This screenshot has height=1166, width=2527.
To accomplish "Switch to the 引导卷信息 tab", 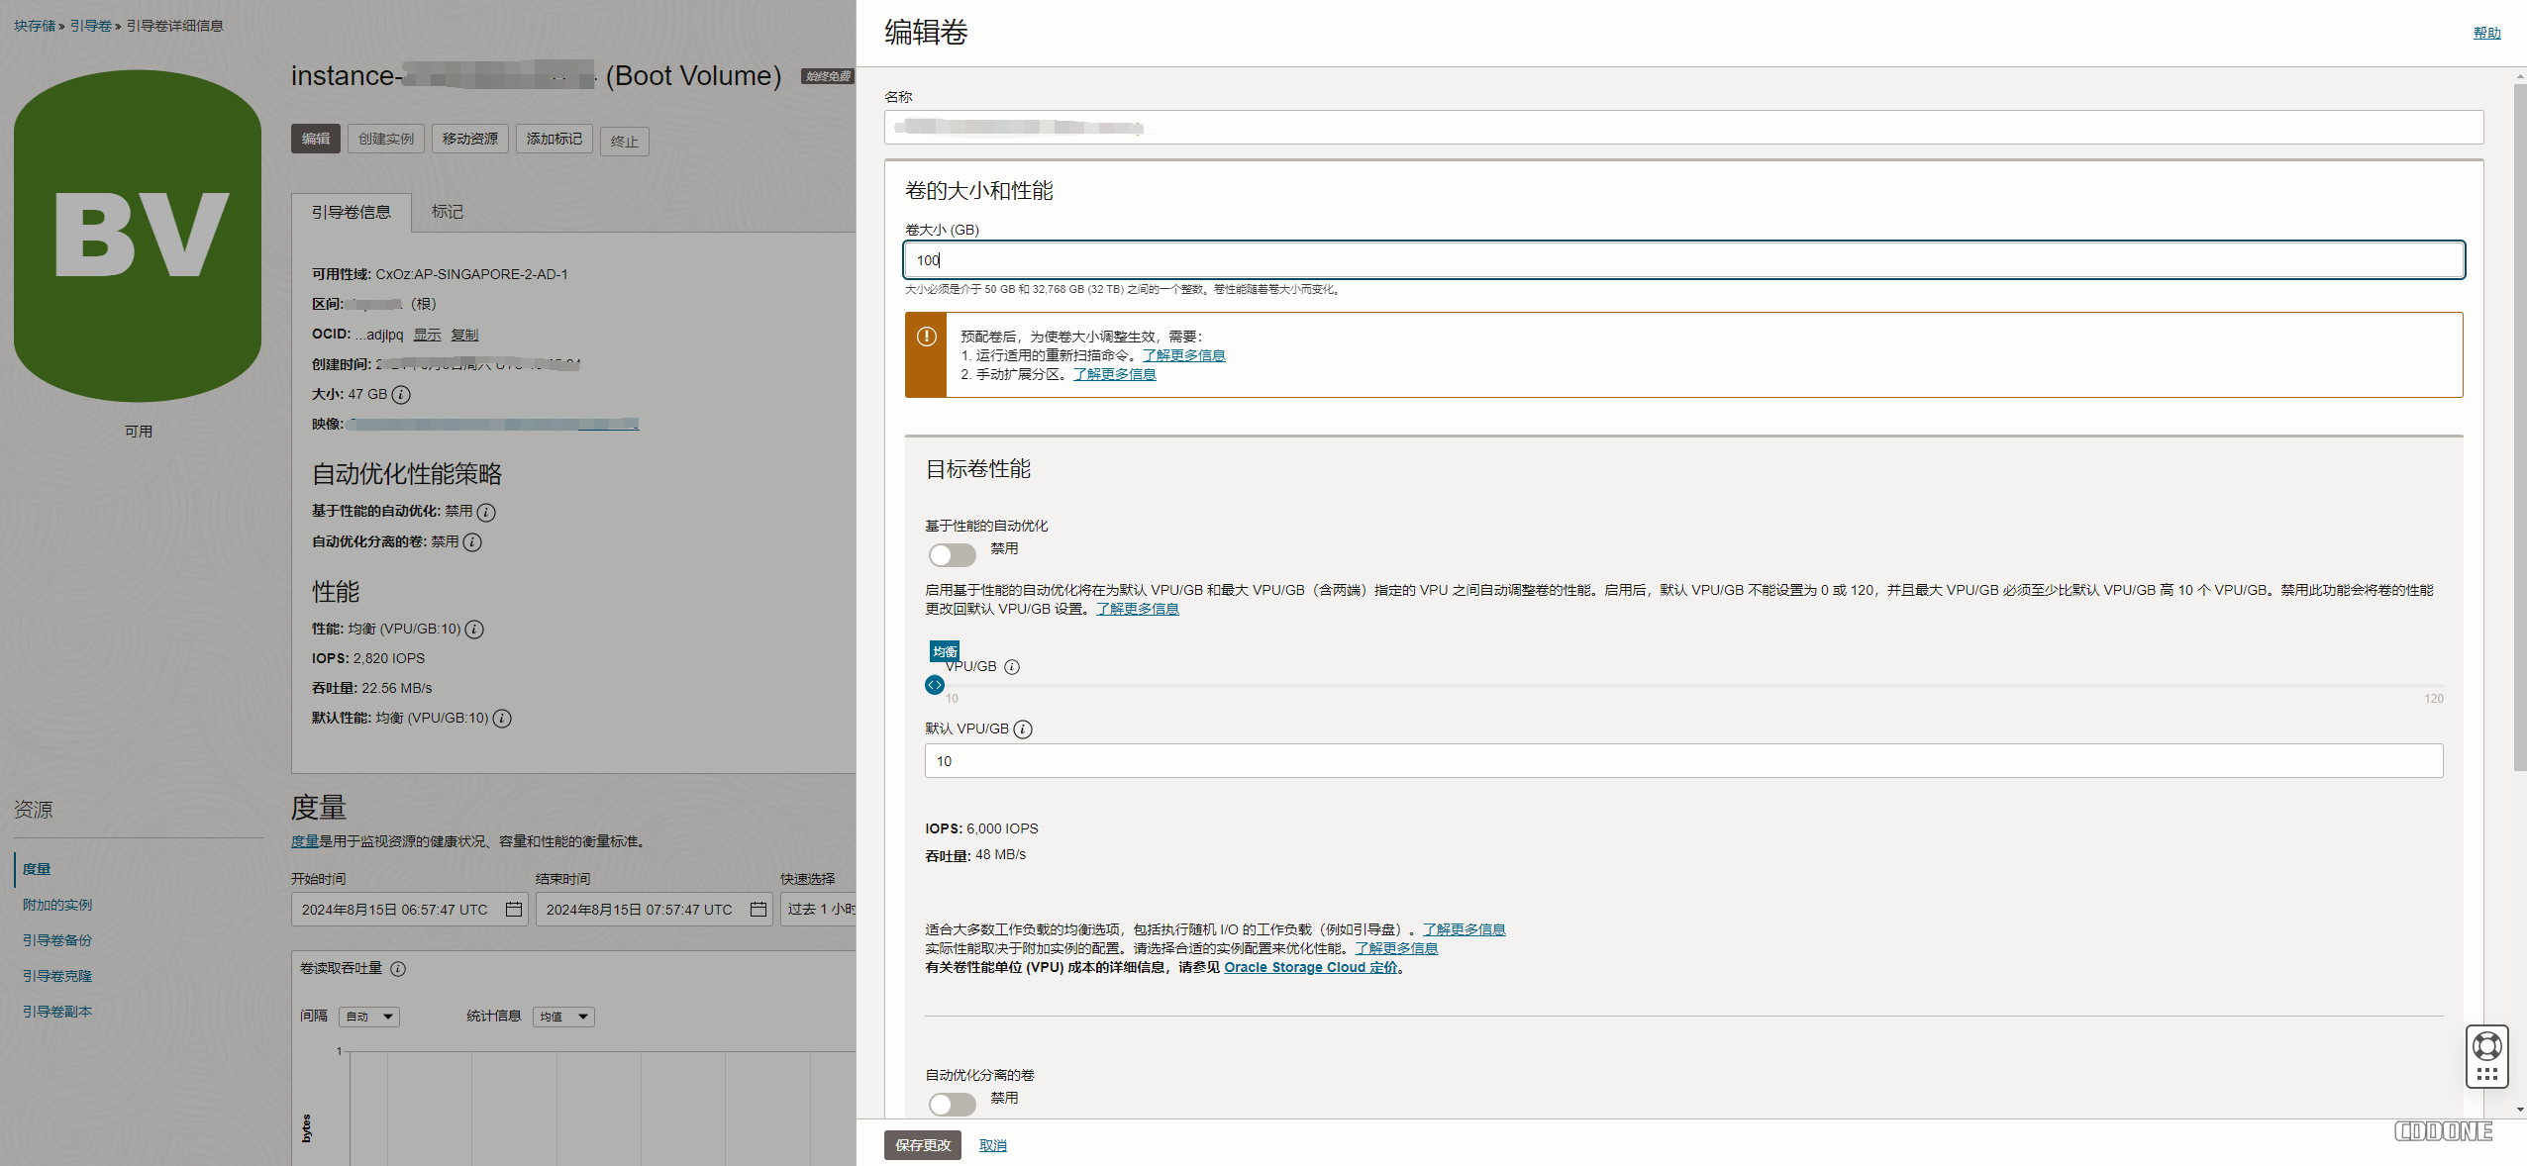I will coord(352,212).
